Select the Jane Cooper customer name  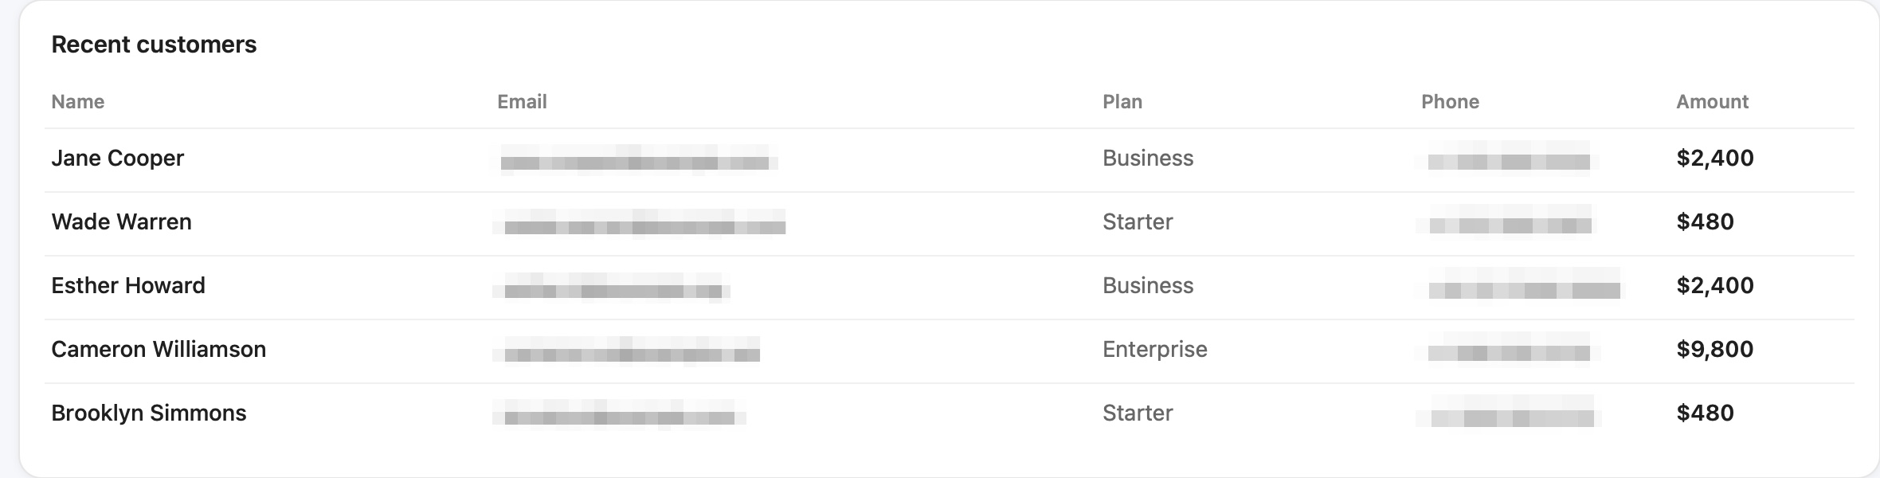click(117, 159)
